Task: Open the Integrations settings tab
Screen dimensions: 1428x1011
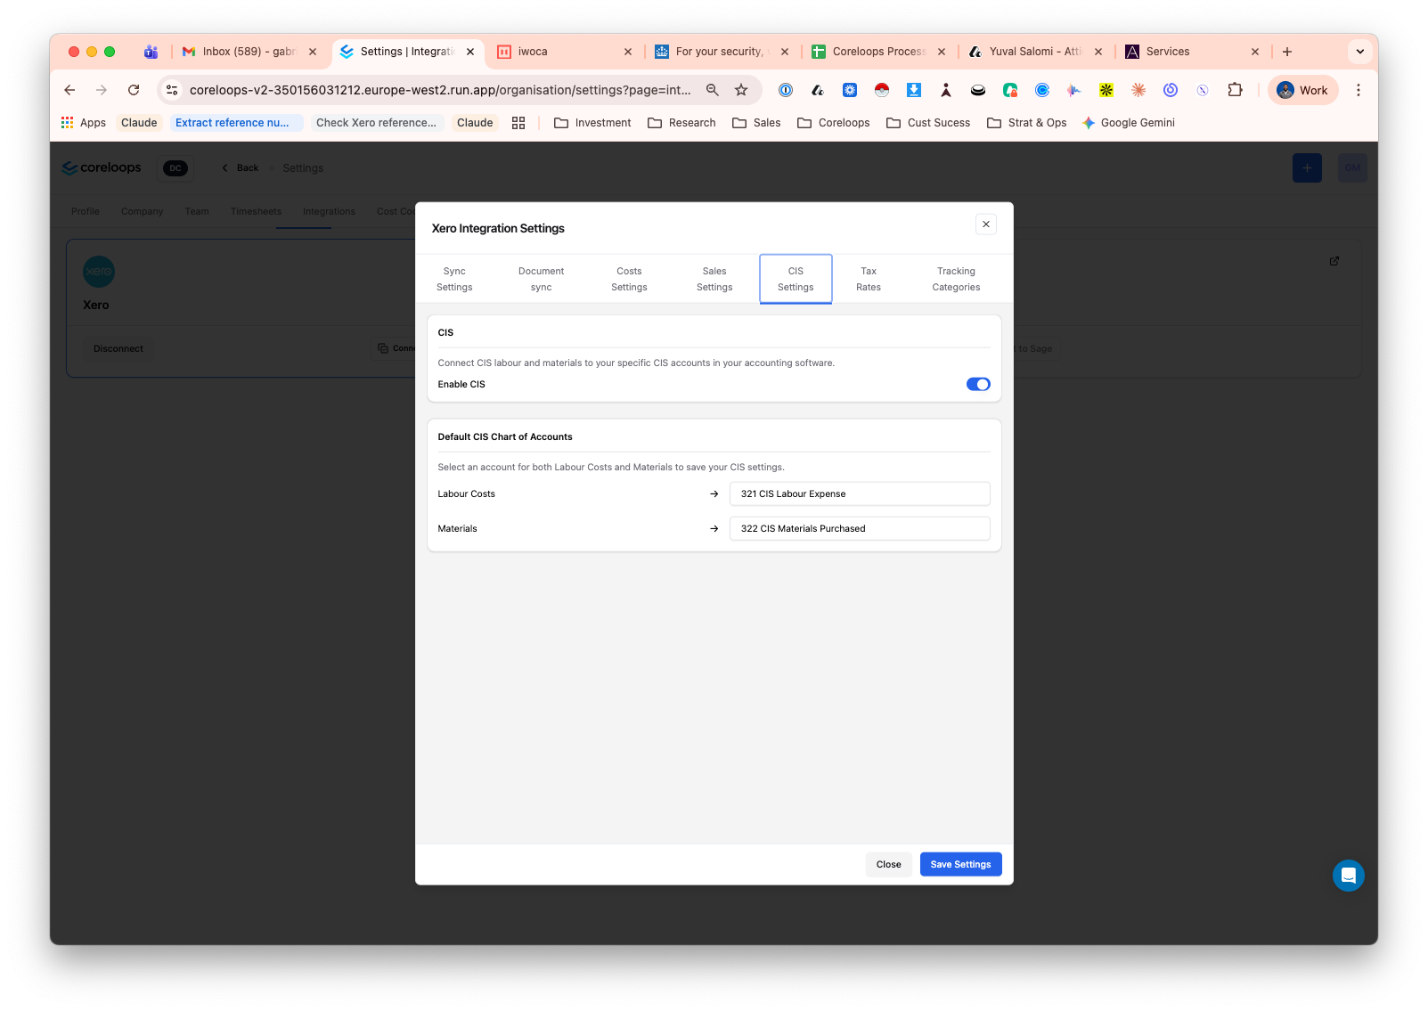Action: click(329, 212)
